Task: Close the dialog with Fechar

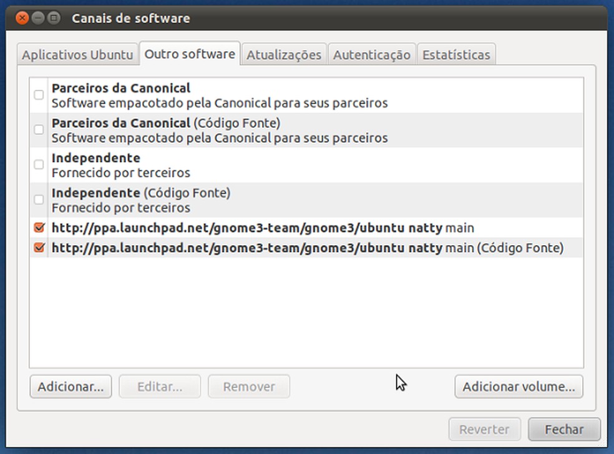Action: pos(563,429)
